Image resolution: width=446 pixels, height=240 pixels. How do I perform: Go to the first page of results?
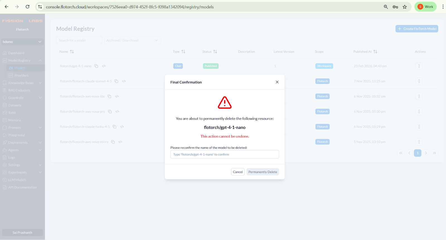click(x=401, y=153)
